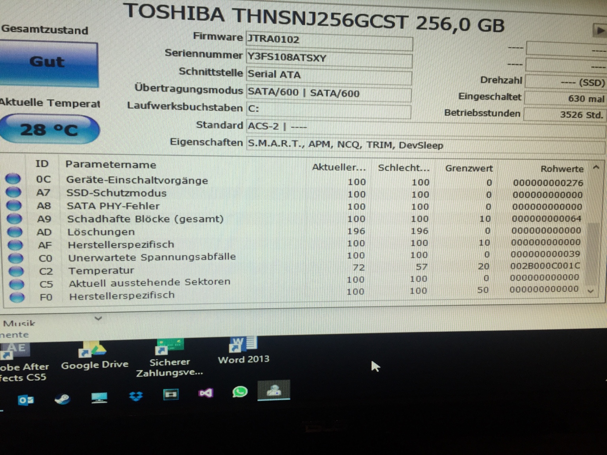The width and height of the screenshot is (607, 455).
Task: Click status circle for Schadhafte Blöcke row
Action: coord(14,218)
